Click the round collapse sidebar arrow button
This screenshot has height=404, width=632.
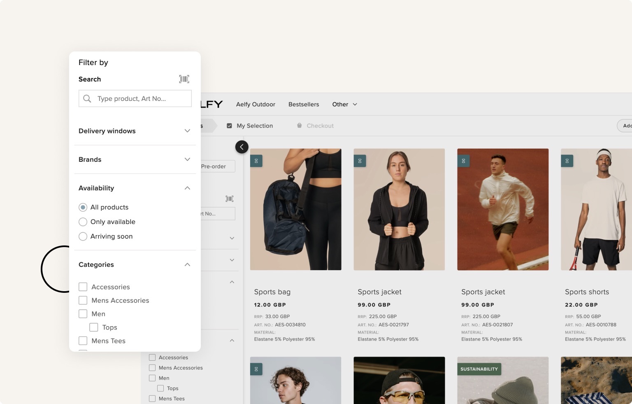click(x=242, y=147)
